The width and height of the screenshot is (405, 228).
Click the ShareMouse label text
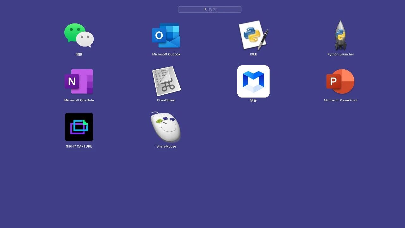coord(166,146)
